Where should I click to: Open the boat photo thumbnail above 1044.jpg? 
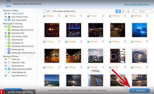tap(96, 30)
